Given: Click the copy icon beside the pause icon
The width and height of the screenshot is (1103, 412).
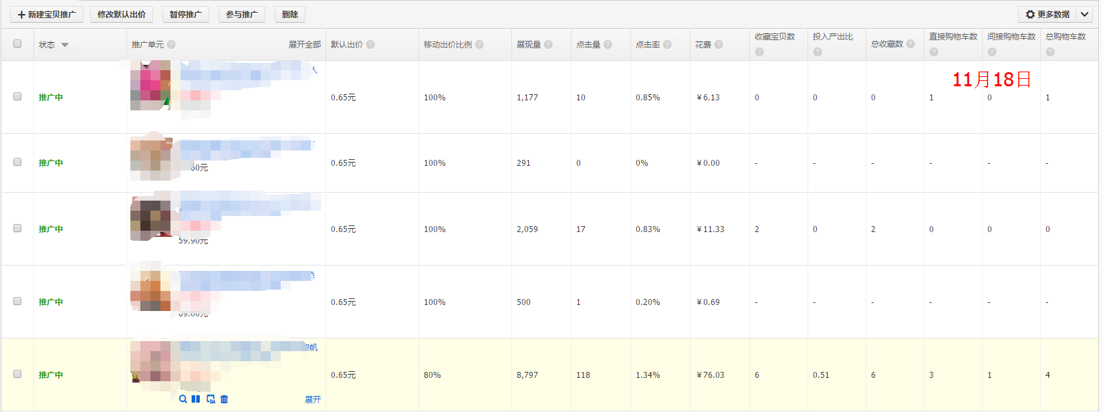Looking at the screenshot, I should pos(211,399).
